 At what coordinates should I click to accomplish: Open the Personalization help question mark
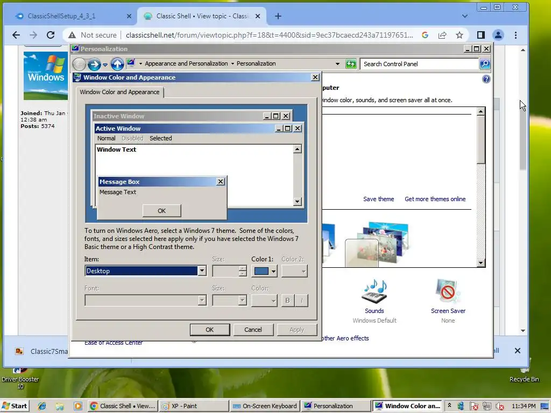(486, 80)
